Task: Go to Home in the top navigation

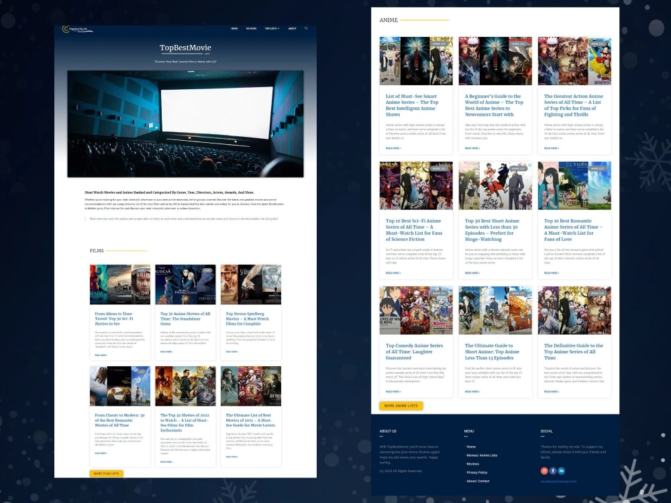Action: pyautogui.click(x=234, y=28)
